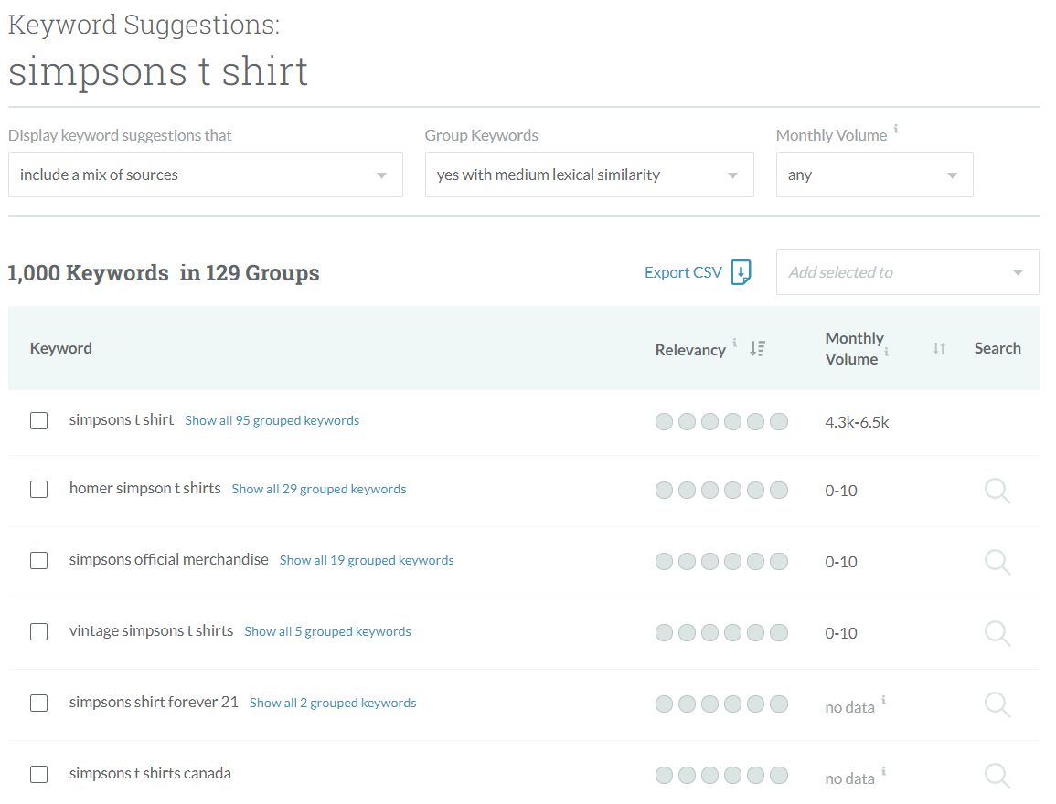Click search magnifier for vintage simpsons t shirts
This screenshot has height=804, width=1056.
997,633
